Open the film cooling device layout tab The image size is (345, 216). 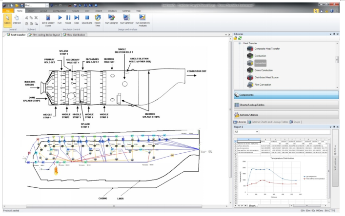click(x=44, y=35)
